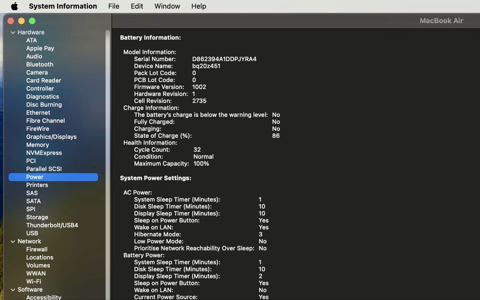Viewport: 480px width, 300px height.
Task: Select Accessibility under Software
Action: point(44,297)
